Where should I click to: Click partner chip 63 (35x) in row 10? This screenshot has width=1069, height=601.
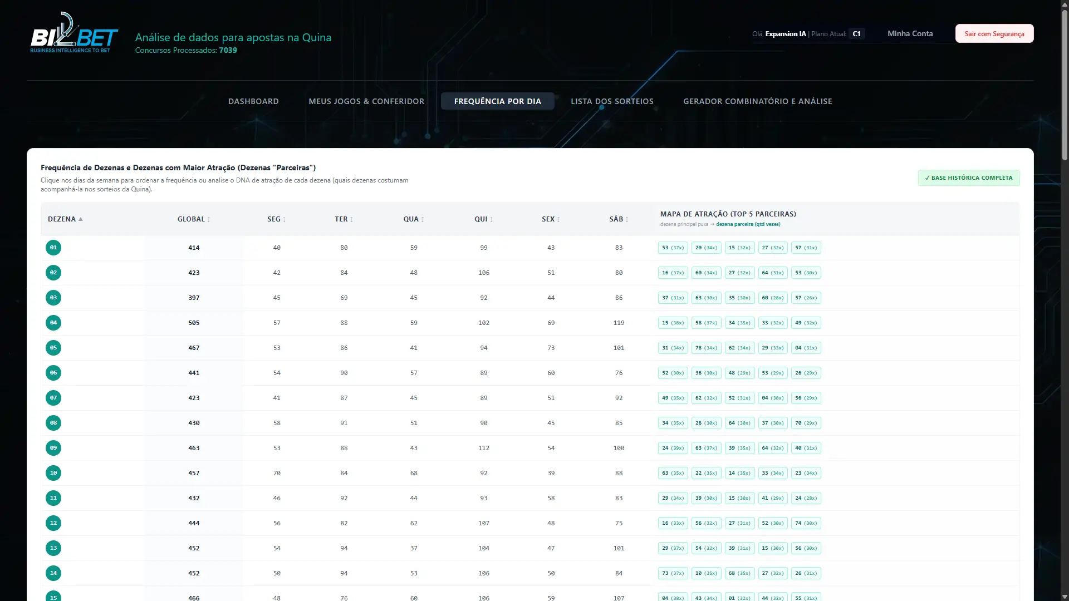point(673,473)
